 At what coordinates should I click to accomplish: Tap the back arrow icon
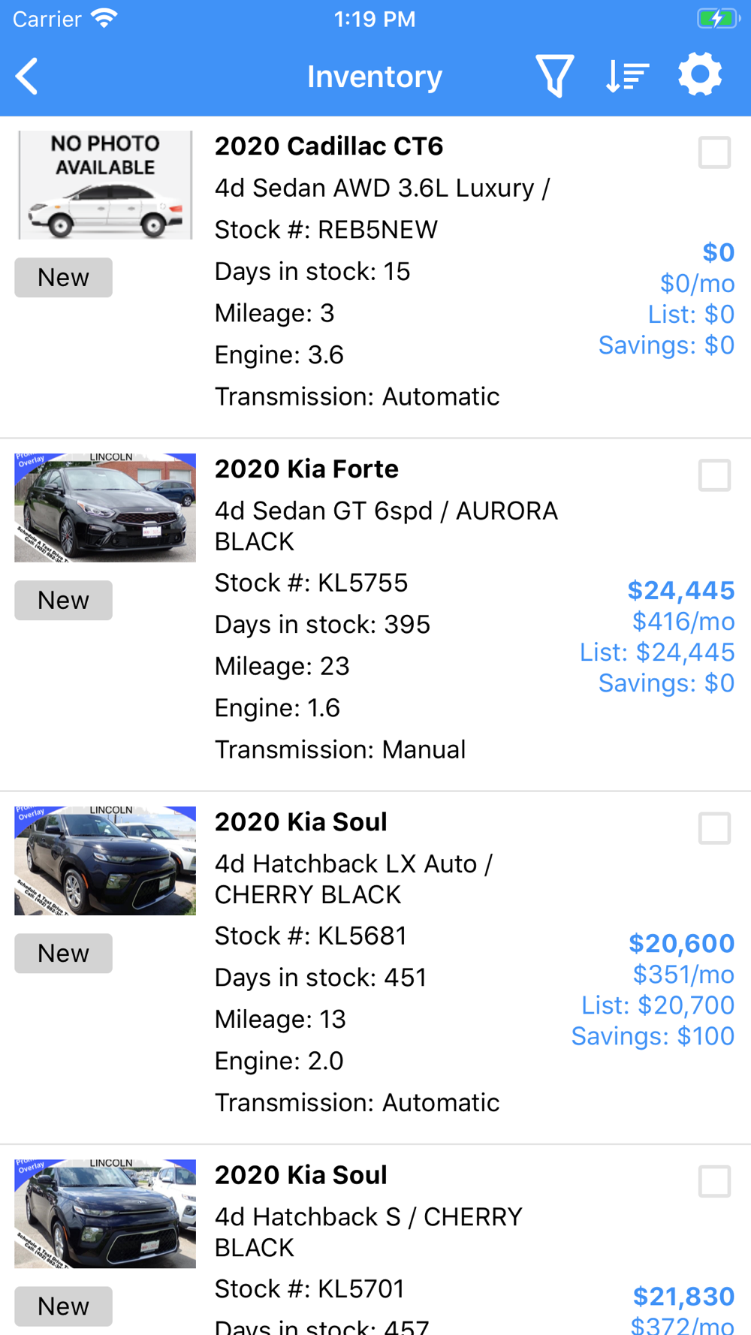click(x=28, y=77)
